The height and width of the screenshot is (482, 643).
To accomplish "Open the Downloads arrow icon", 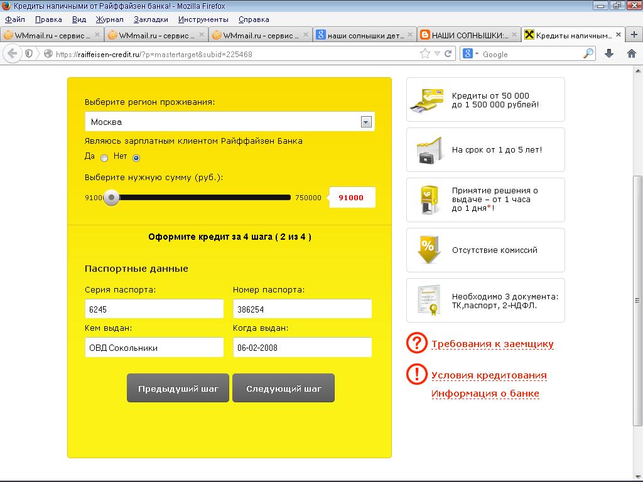I will (x=609, y=54).
